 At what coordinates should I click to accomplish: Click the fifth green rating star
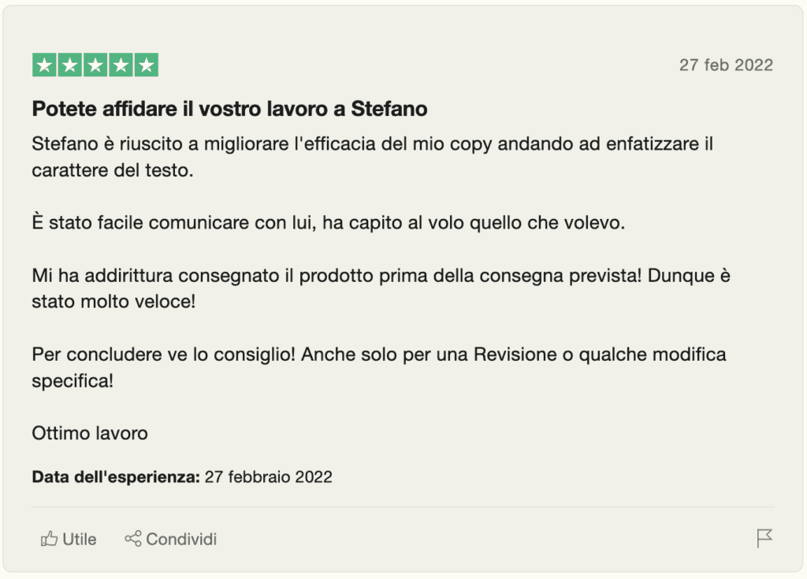pos(146,65)
